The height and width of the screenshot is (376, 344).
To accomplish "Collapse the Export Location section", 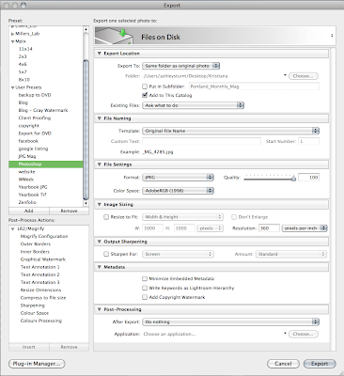I will (99, 54).
